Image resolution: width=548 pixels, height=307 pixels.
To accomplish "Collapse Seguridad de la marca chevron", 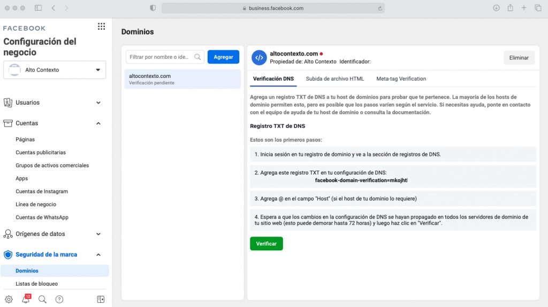I will click(x=98, y=255).
